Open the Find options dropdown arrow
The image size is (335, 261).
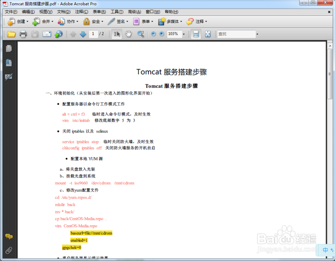[x=257, y=34]
